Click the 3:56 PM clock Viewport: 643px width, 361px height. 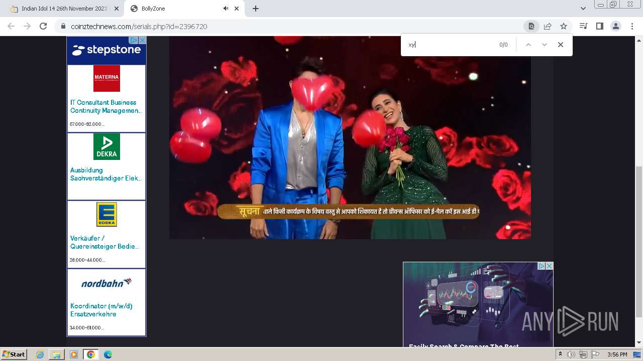coord(617,354)
